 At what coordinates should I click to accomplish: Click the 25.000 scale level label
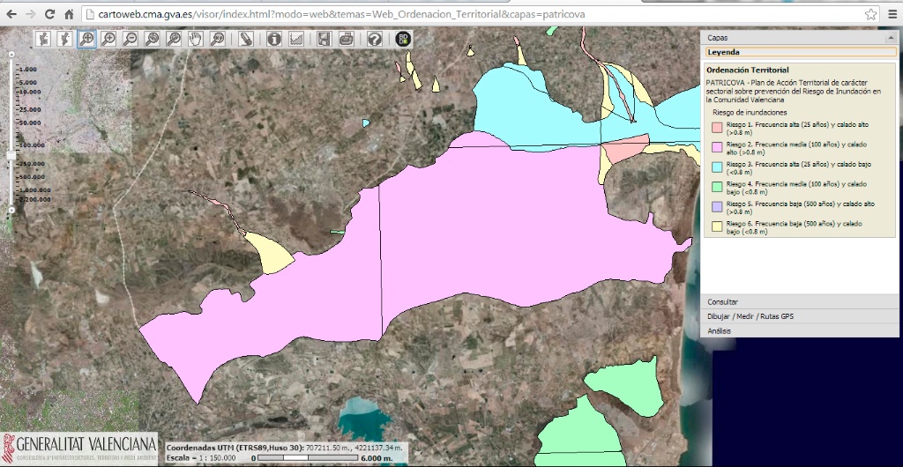[31, 109]
